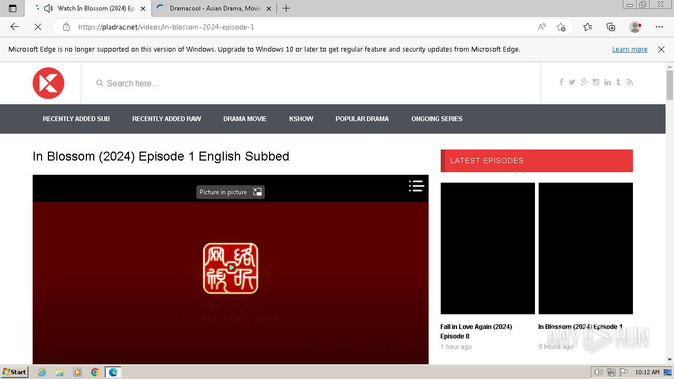The width and height of the screenshot is (674, 379).
Task: Open File Explorer from taskbar
Action: 60,372
